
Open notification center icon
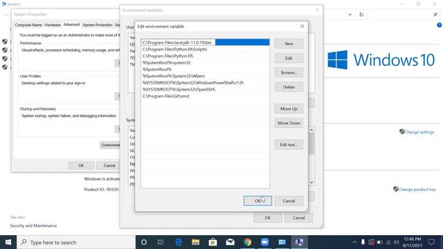click(x=431, y=242)
